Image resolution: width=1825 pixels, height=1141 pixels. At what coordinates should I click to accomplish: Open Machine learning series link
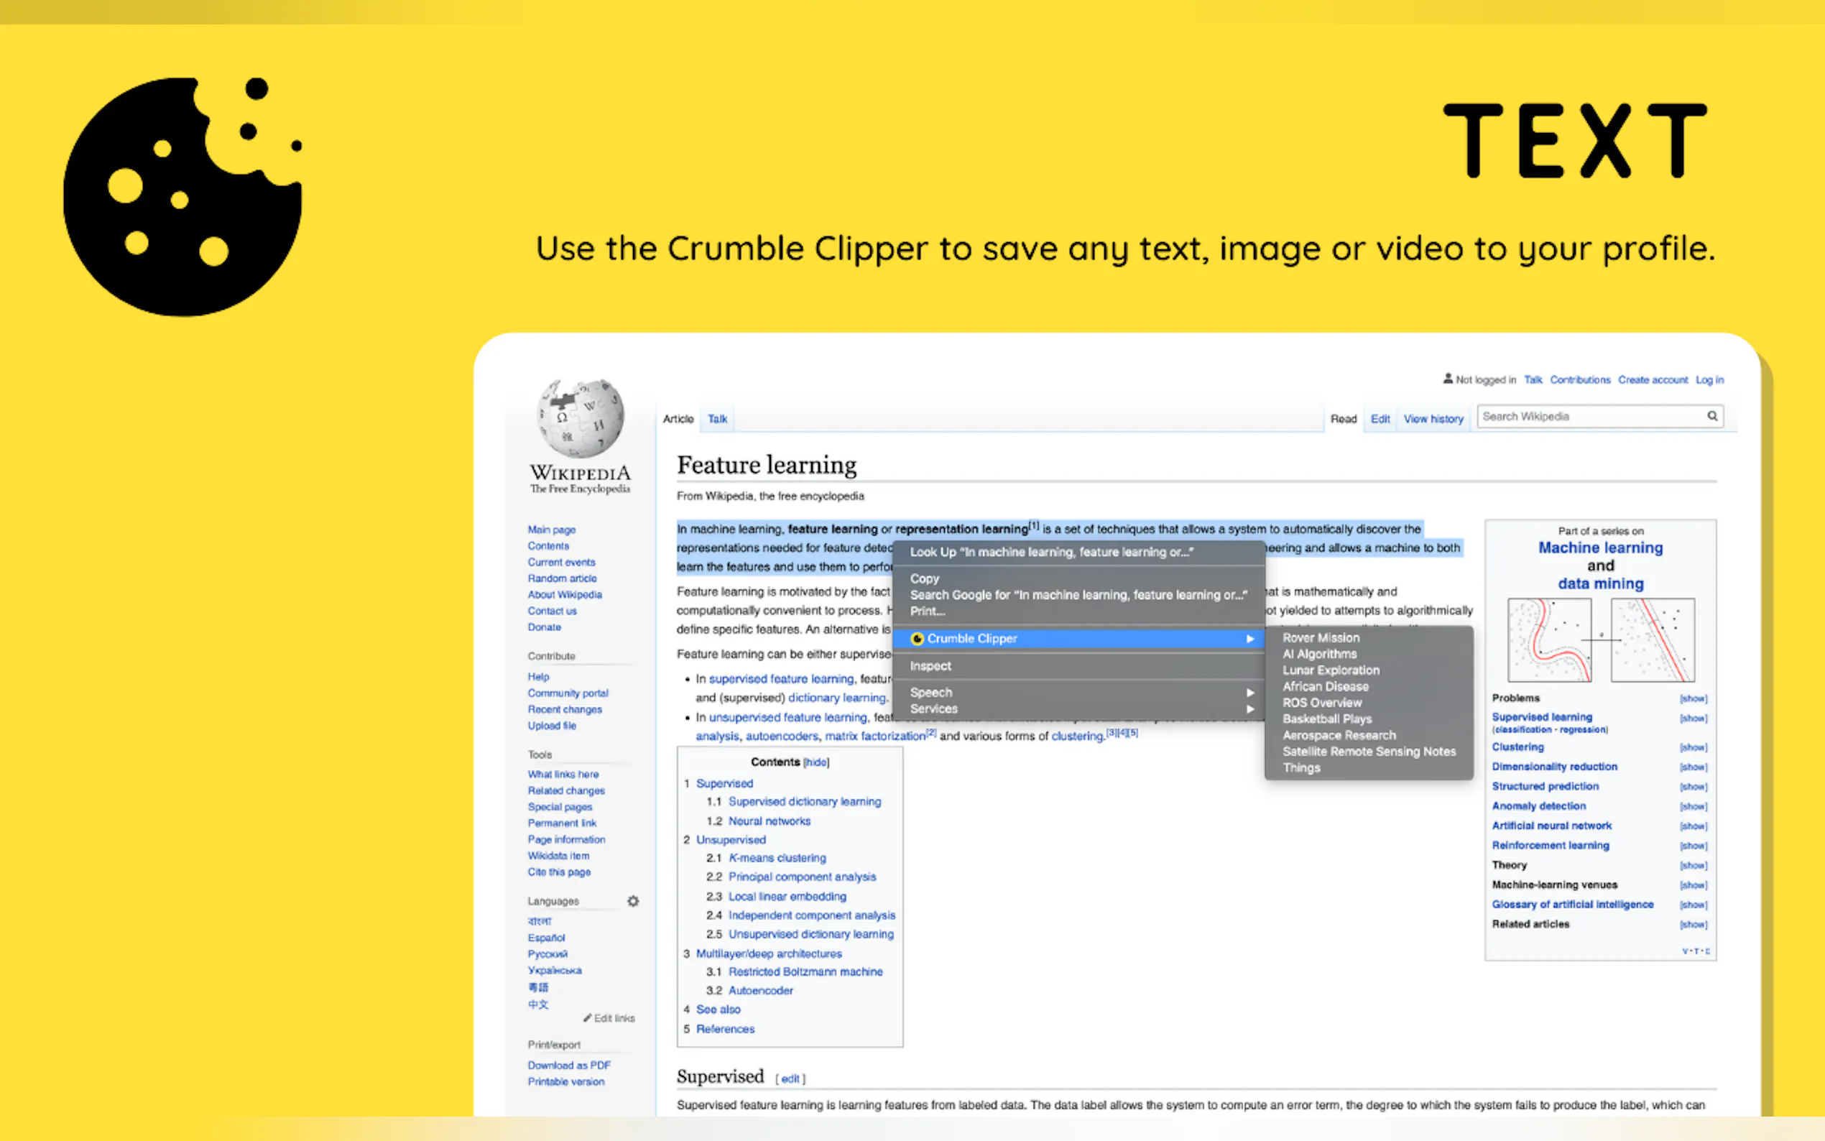point(1600,548)
